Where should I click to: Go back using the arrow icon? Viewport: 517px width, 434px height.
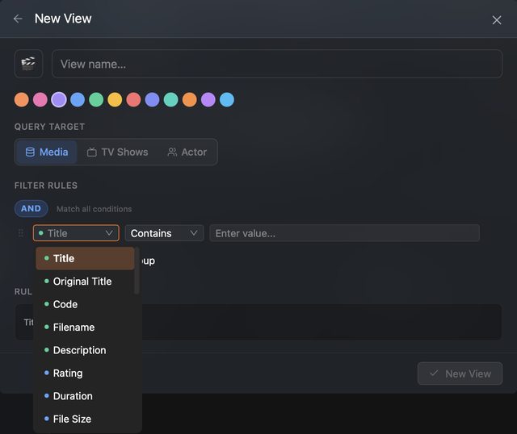click(x=18, y=19)
